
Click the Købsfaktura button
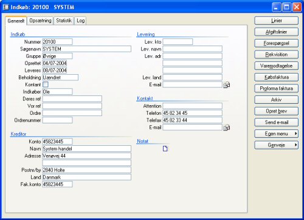coord(277,77)
